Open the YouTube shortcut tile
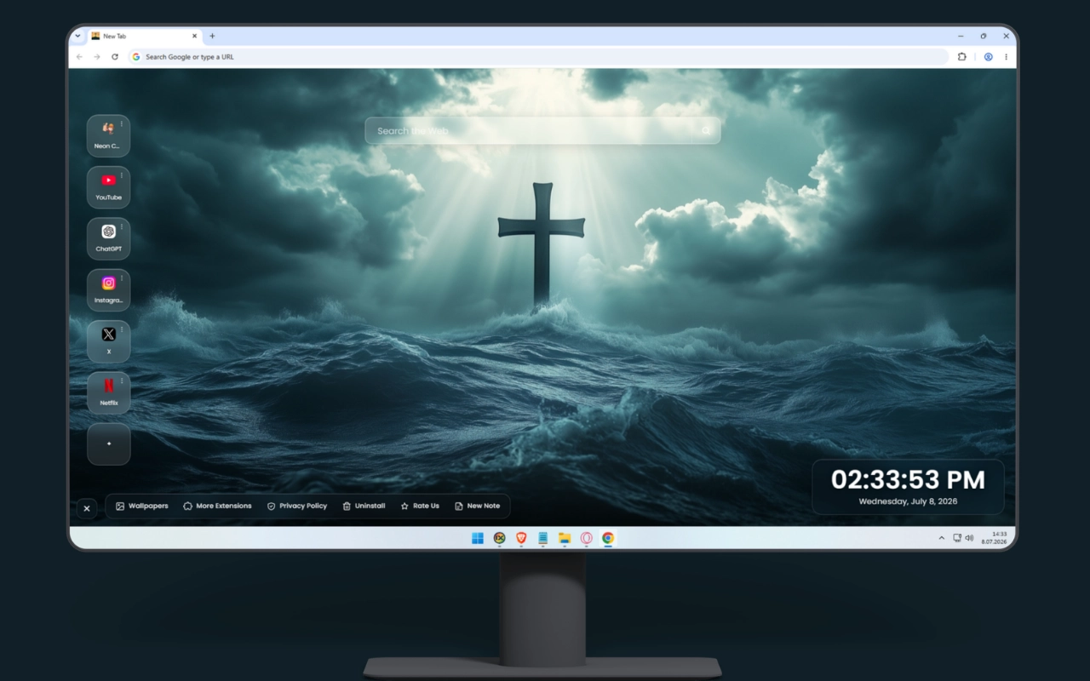1090x681 pixels. coord(108,187)
